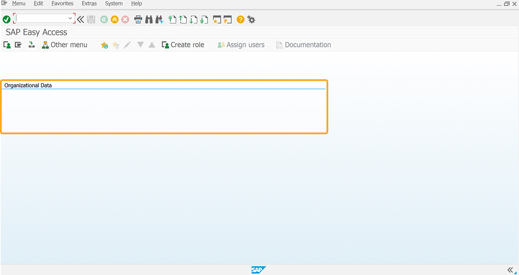The width and height of the screenshot is (519, 275).
Task: Open the Extras menu
Action: (89, 3)
